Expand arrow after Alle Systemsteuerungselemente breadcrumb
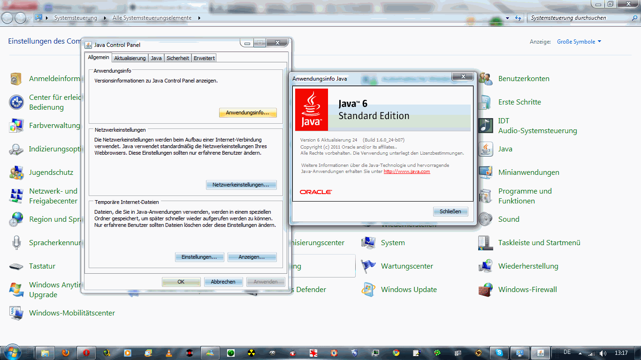The width and height of the screenshot is (641, 360). [199, 18]
